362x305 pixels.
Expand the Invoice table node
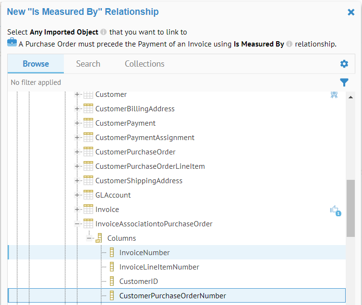pyautogui.click(x=77, y=210)
